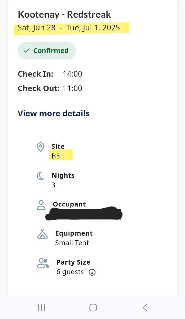The image size is (185, 319).
Task: Tap the location pin icon beside Site
Action: pyautogui.click(x=41, y=147)
